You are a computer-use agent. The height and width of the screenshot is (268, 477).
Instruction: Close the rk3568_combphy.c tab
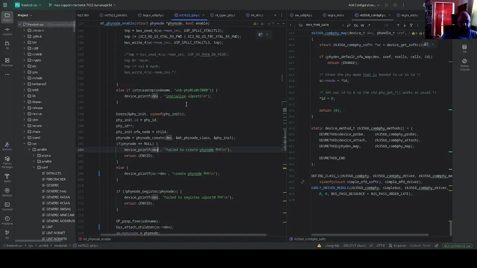(x=389, y=15)
